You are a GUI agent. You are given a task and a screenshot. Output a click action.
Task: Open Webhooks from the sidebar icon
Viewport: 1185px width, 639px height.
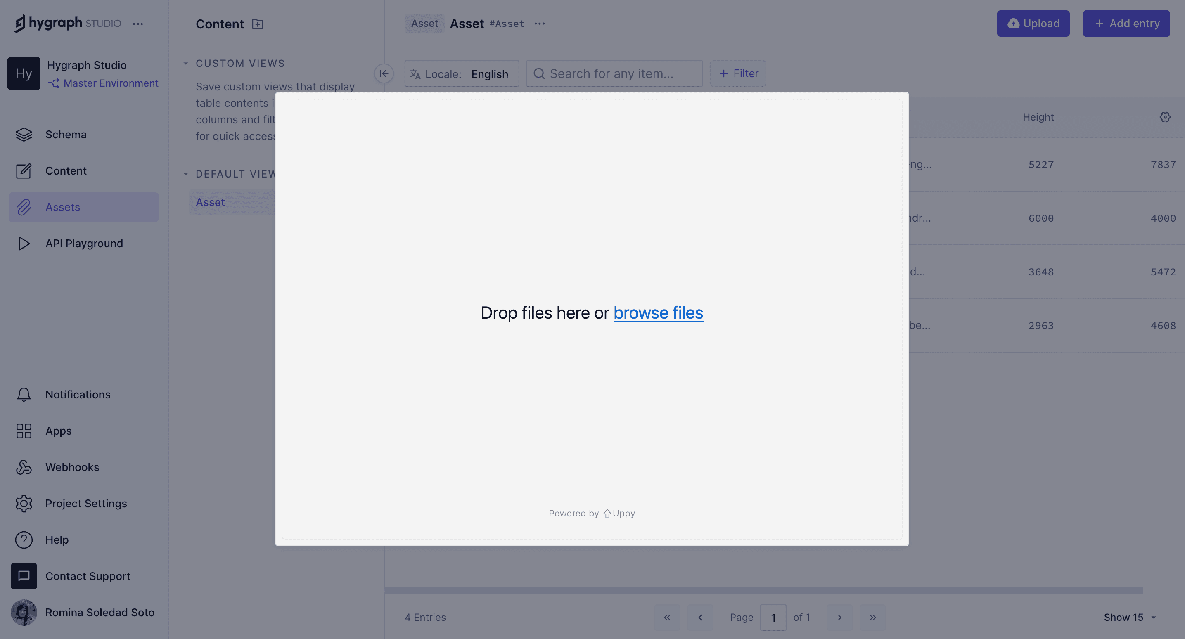tap(24, 467)
